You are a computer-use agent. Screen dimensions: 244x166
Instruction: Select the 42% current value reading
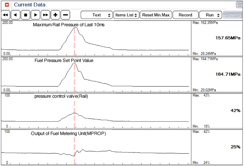point(235,110)
